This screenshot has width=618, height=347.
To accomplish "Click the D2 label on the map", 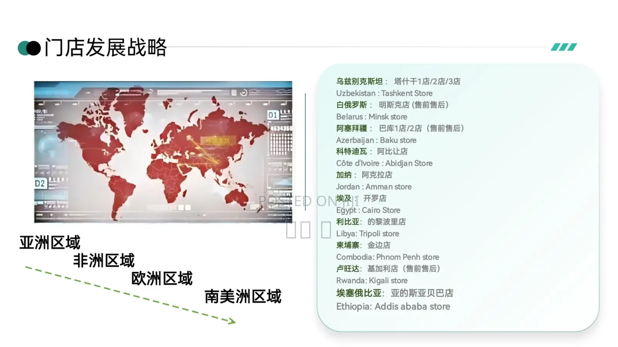I will pos(40,183).
